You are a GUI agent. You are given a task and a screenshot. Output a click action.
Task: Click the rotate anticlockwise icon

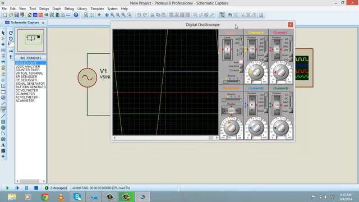pos(11,39)
